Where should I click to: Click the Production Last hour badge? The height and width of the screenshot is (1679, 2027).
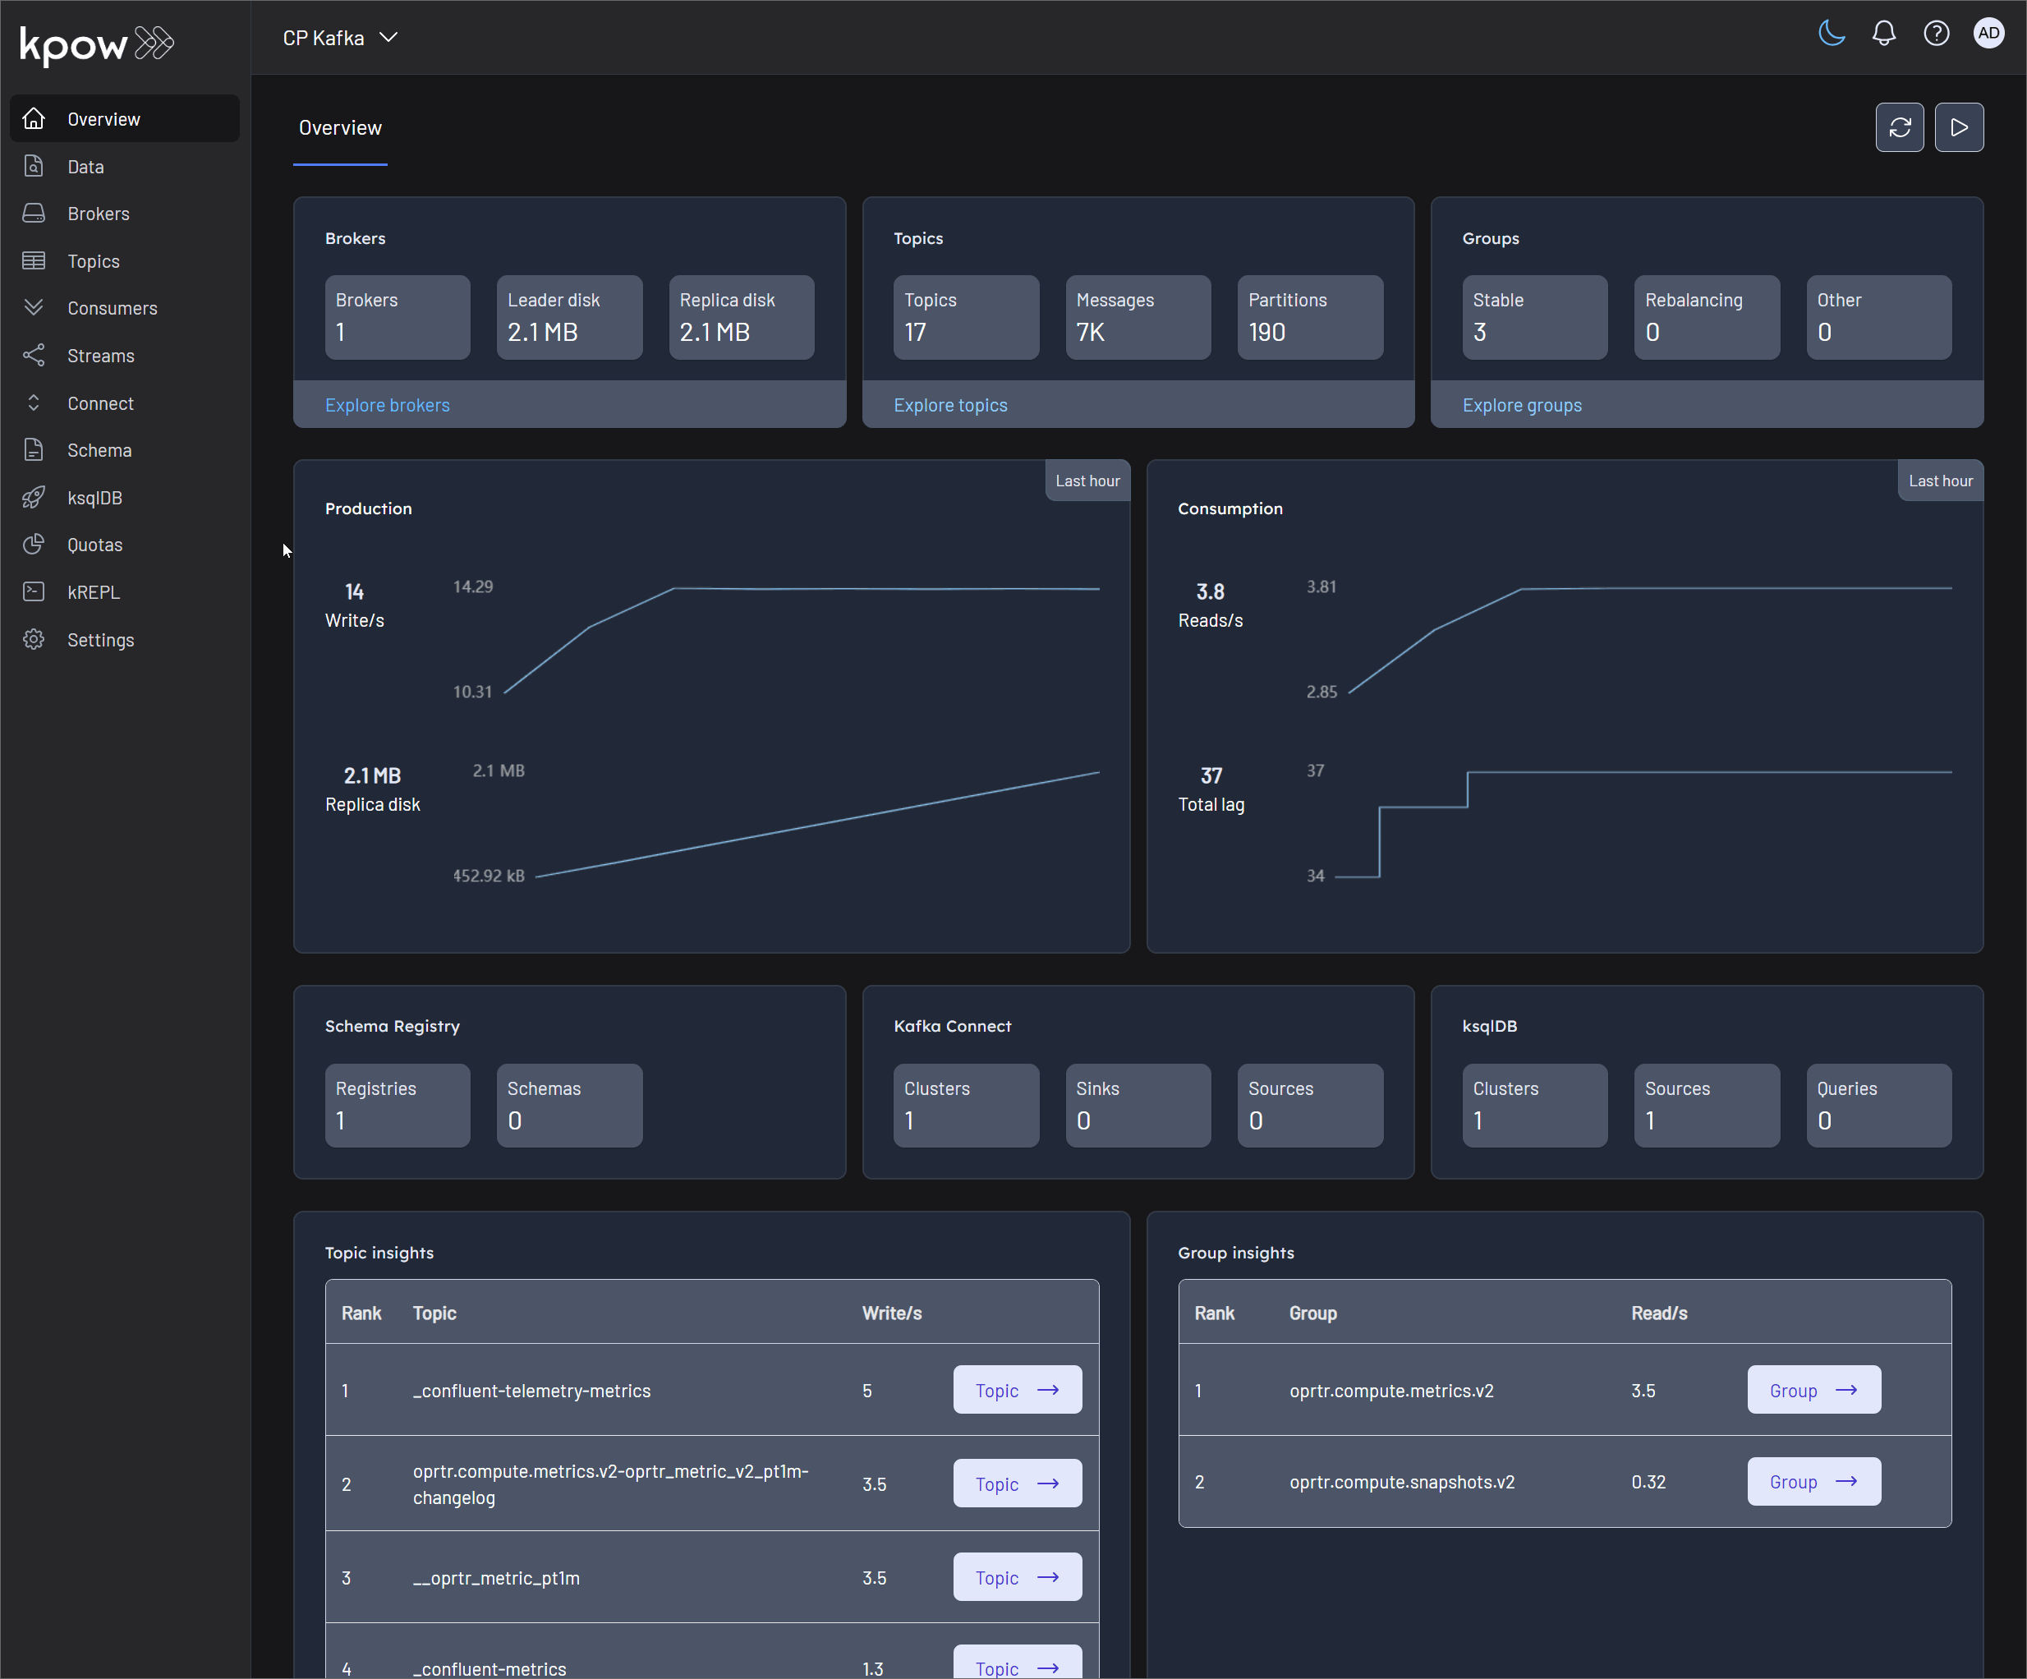point(1087,481)
